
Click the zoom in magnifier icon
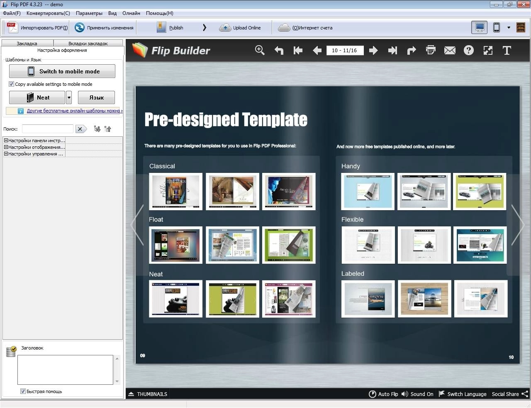pos(260,50)
